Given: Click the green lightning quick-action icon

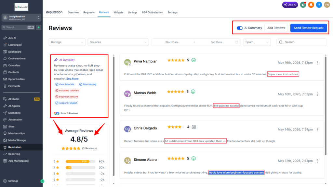Looking at the screenshot, I should 38,27.
